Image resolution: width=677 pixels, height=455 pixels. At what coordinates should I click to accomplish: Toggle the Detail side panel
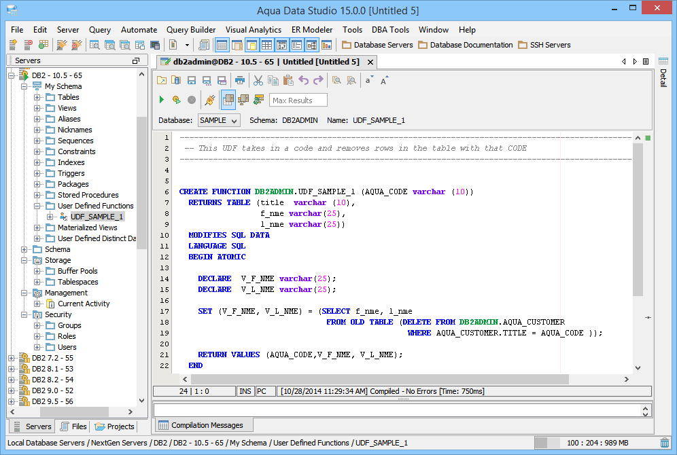(663, 78)
